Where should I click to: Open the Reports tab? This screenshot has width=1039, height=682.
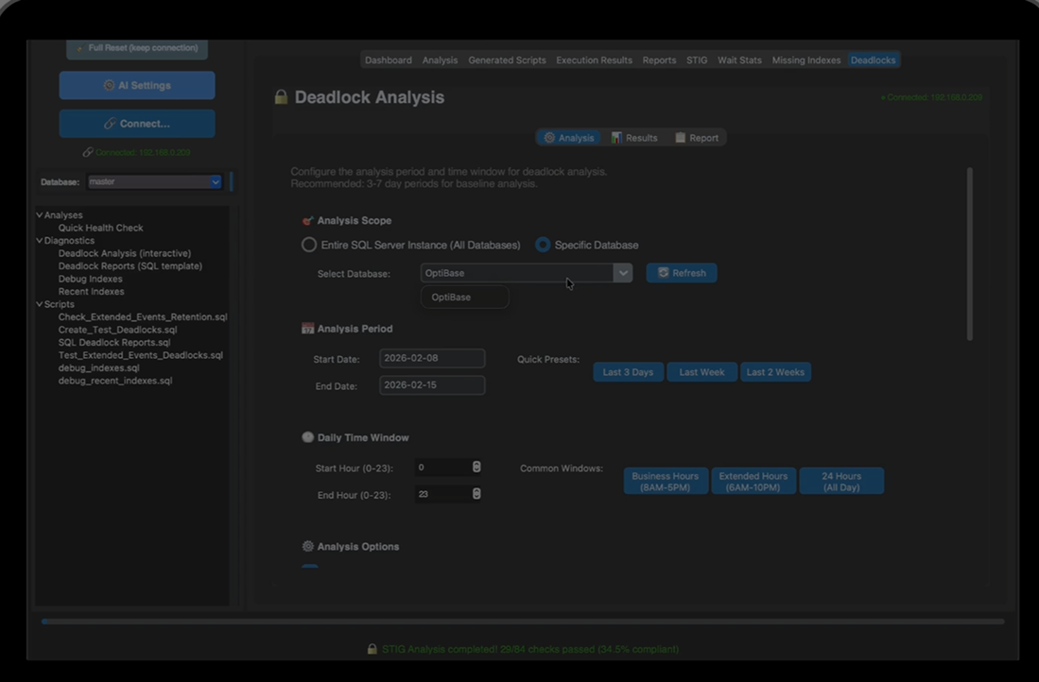point(659,60)
